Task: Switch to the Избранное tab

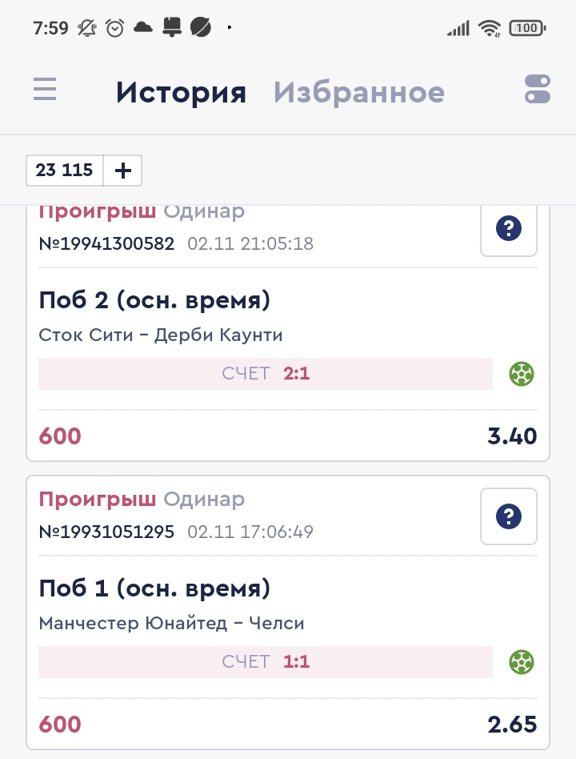Action: [358, 93]
